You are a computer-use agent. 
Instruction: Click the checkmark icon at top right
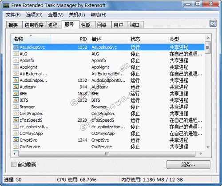click(213, 24)
